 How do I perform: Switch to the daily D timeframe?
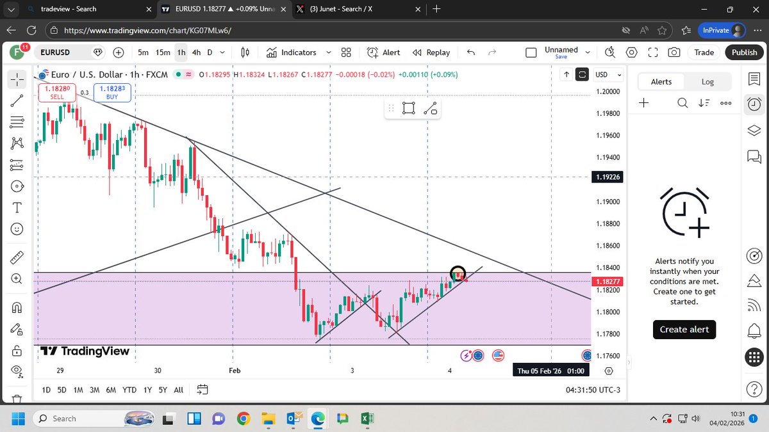click(210, 52)
